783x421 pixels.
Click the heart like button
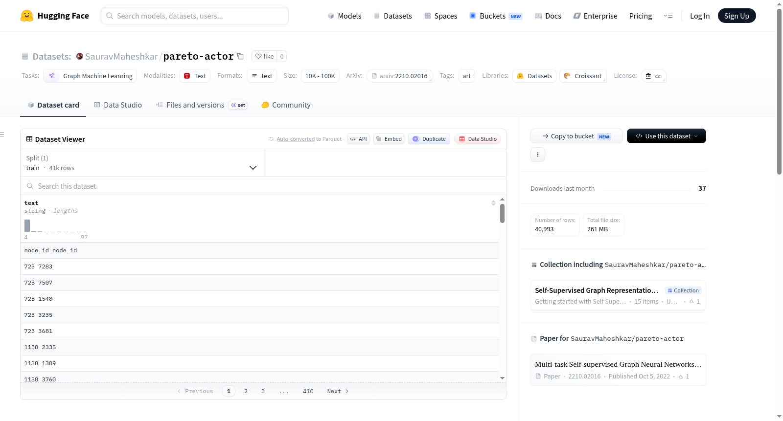[x=264, y=56]
